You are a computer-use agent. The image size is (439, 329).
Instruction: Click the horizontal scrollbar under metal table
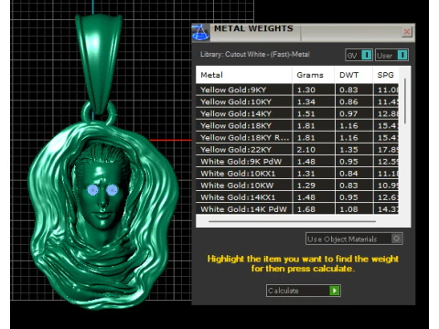292,221
